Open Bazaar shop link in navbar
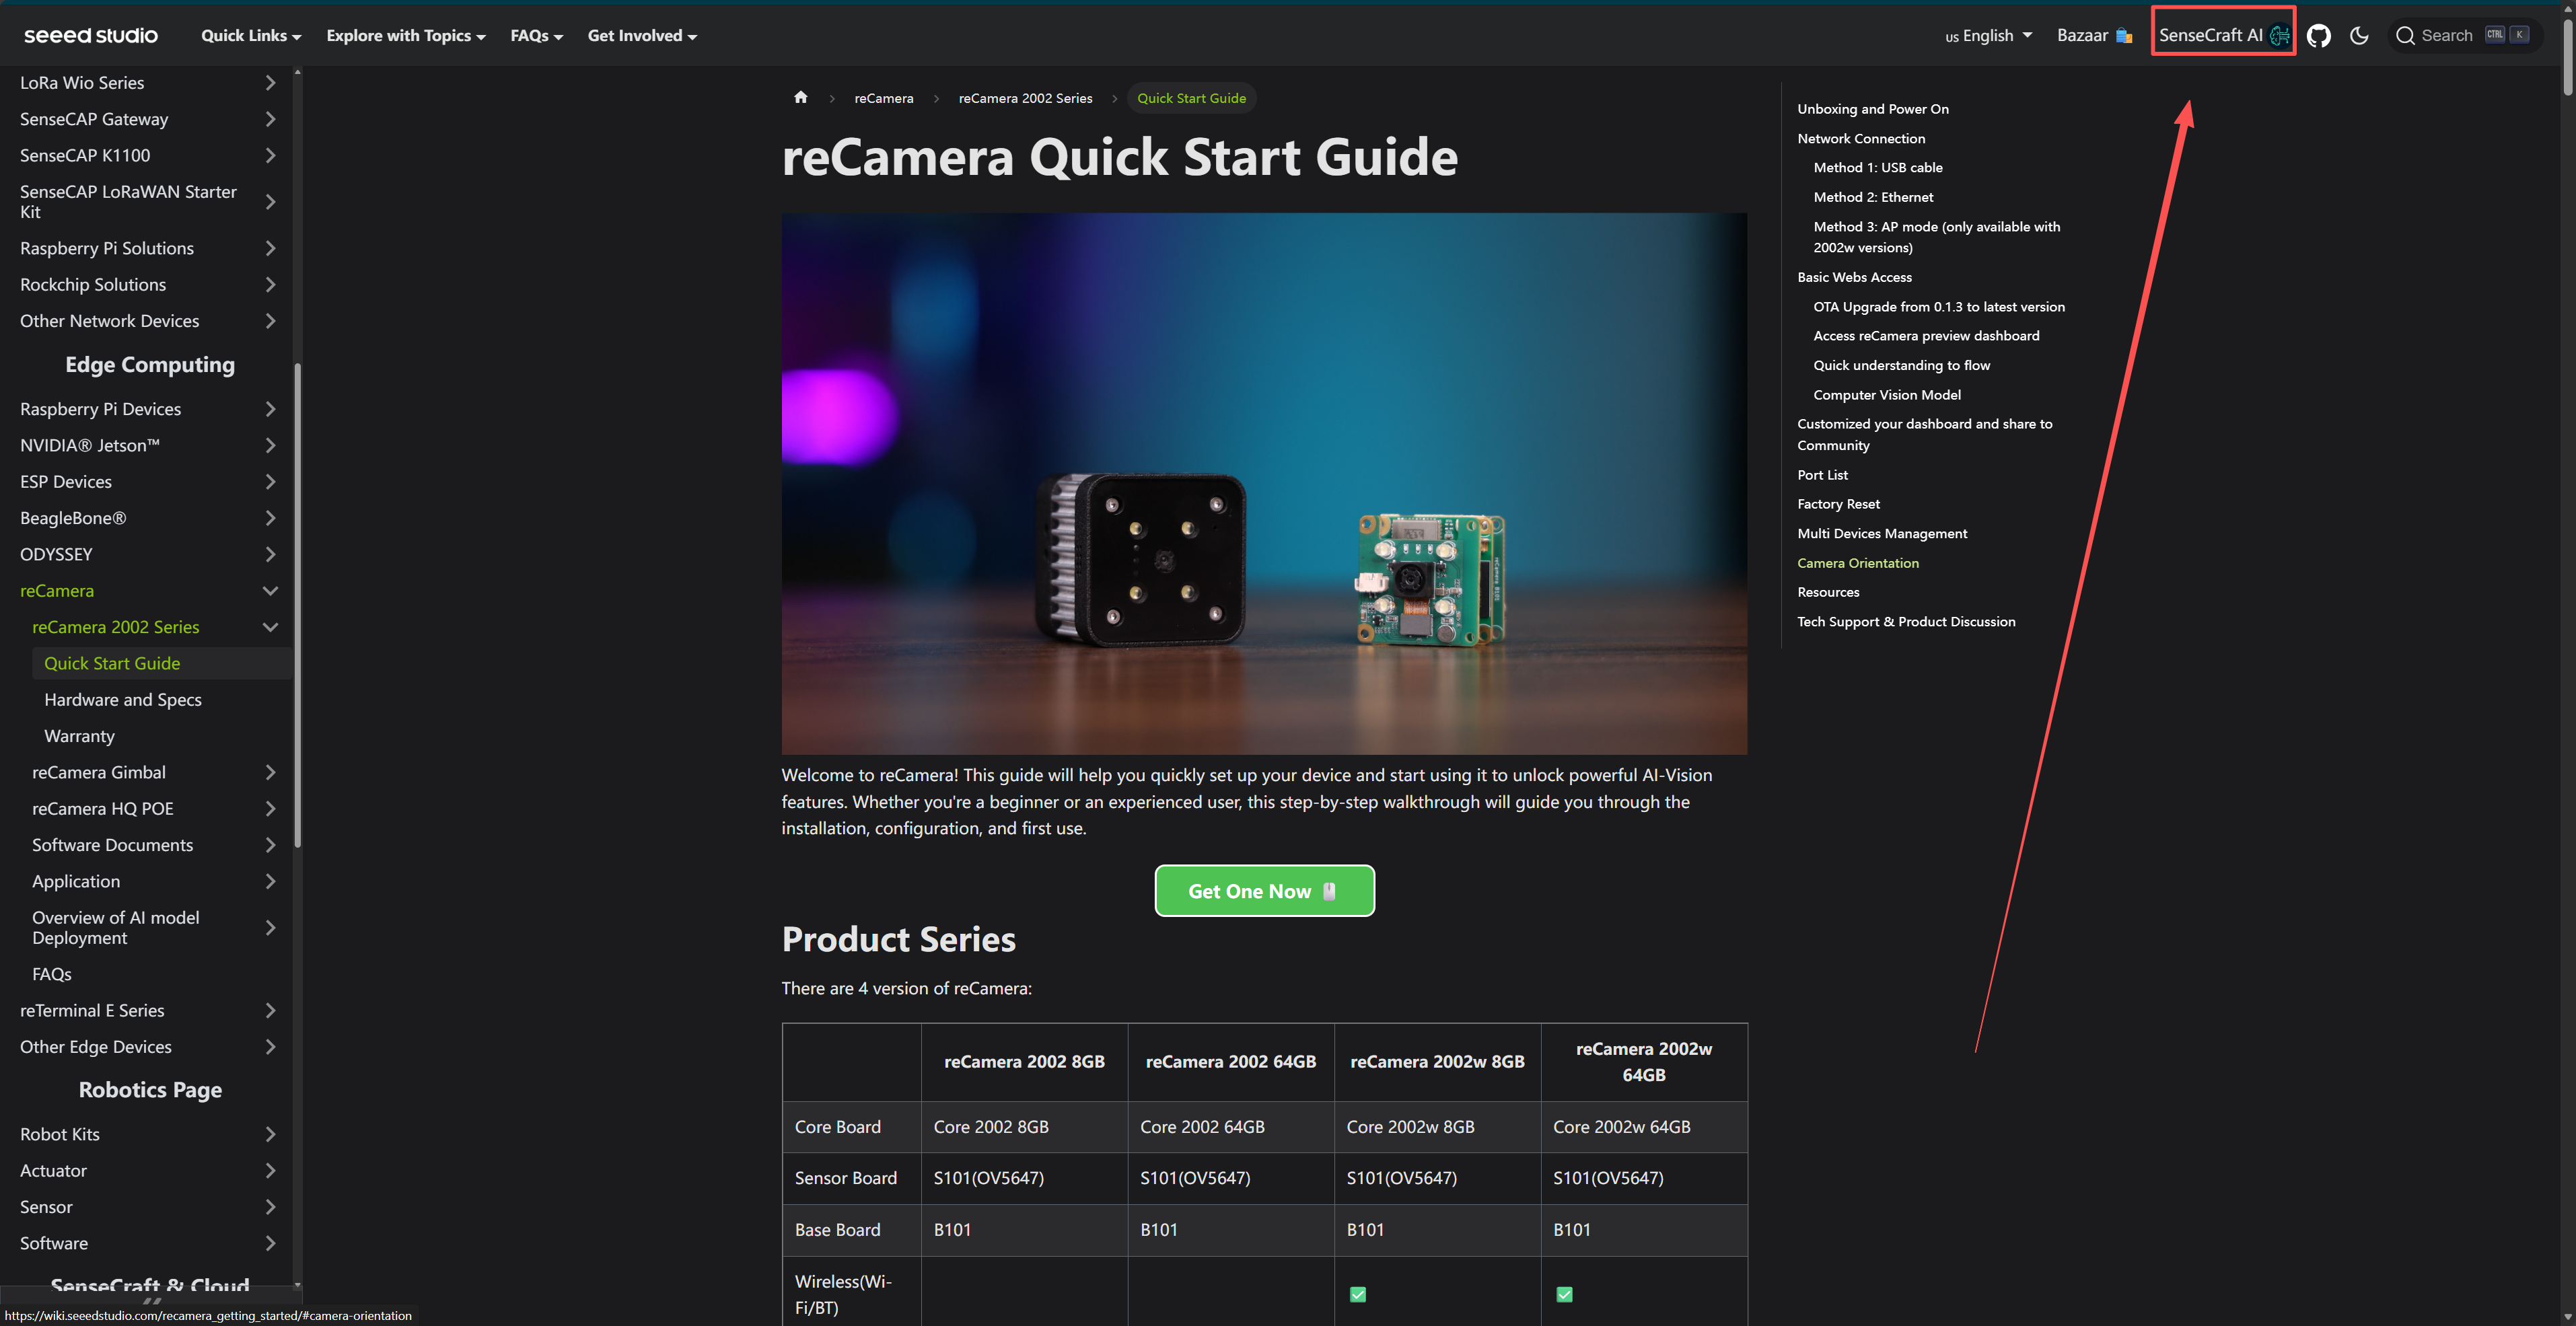This screenshot has width=2576, height=1326. coord(2094,36)
